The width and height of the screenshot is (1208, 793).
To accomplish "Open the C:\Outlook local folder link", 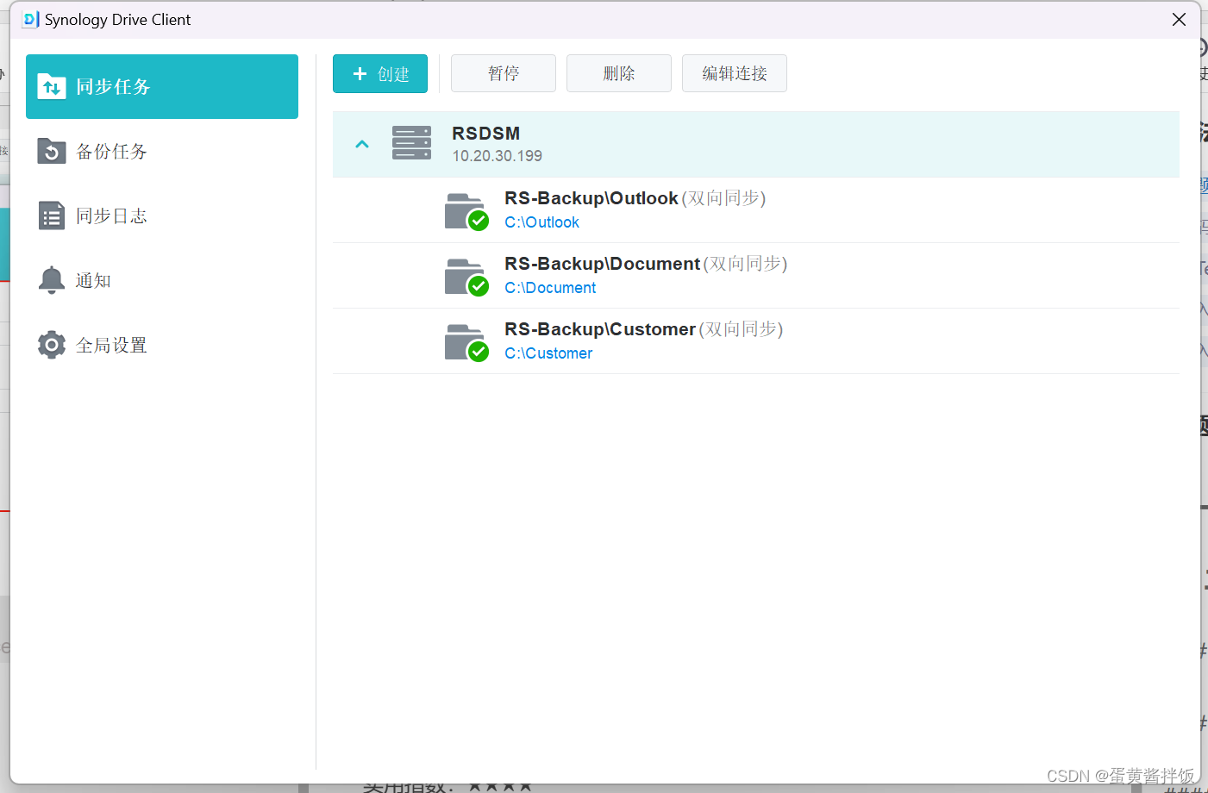I will 542,222.
